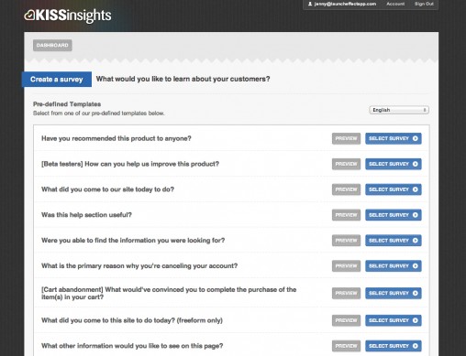Select the canceling your account survey
The width and height of the screenshot is (466, 356).
(394, 266)
